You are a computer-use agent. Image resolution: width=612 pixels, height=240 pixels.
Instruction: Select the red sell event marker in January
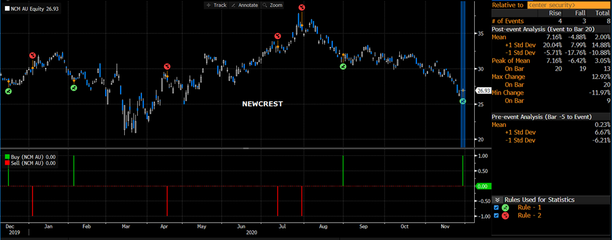pos(33,56)
